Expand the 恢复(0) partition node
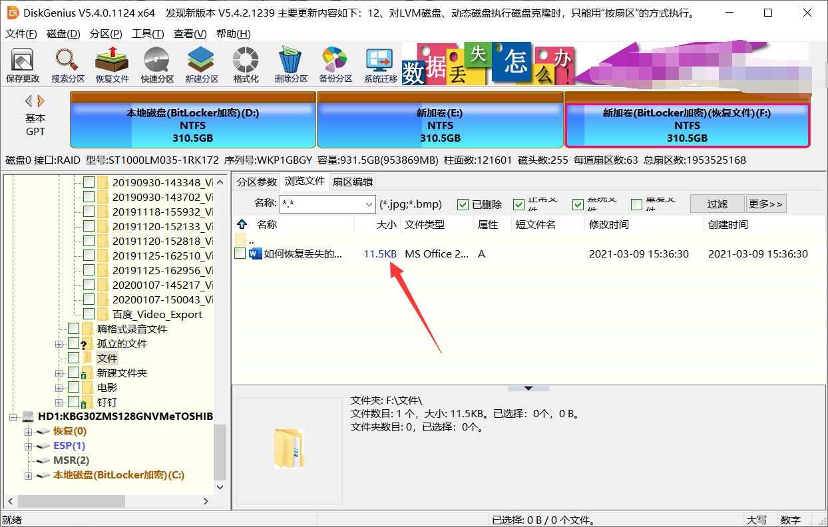This screenshot has width=828, height=527. (x=28, y=432)
